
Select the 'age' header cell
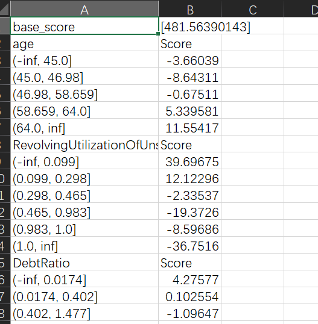[84, 43]
